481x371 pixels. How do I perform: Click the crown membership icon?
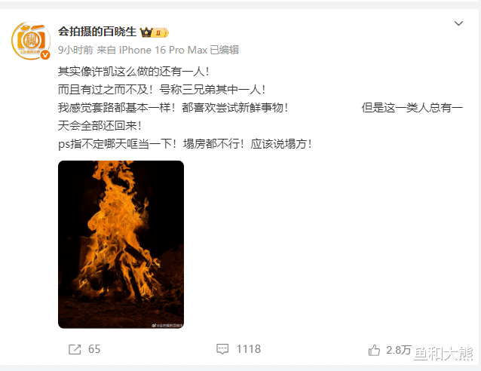(x=146, y=32)
